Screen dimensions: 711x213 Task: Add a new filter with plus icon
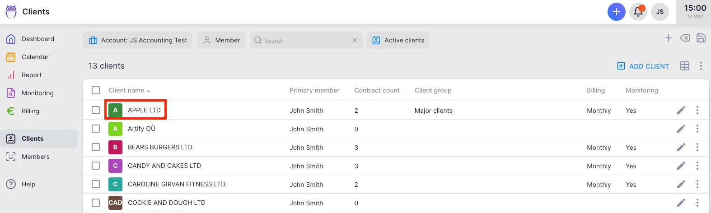(x=669, y=38)
